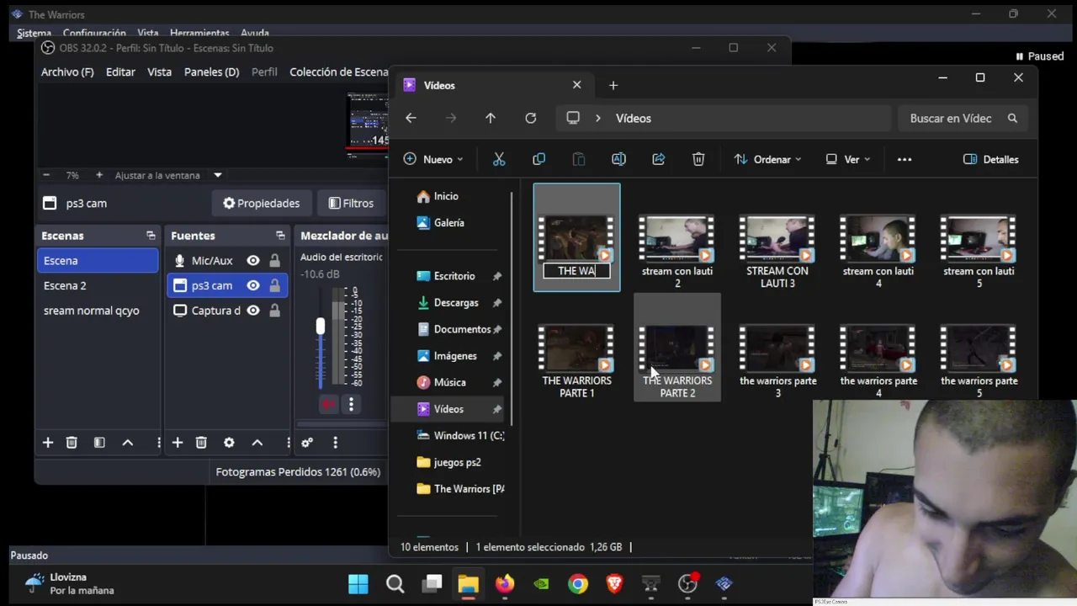The image size is (1077, 606).
Task: Open Vista menu in OBS
Action: tap(159, 72)
